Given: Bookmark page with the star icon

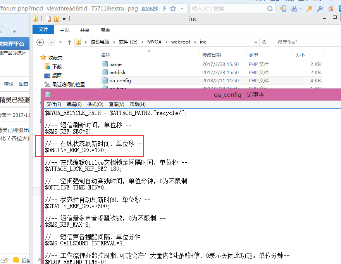Looking at the screenshot, I should (173, 9).
